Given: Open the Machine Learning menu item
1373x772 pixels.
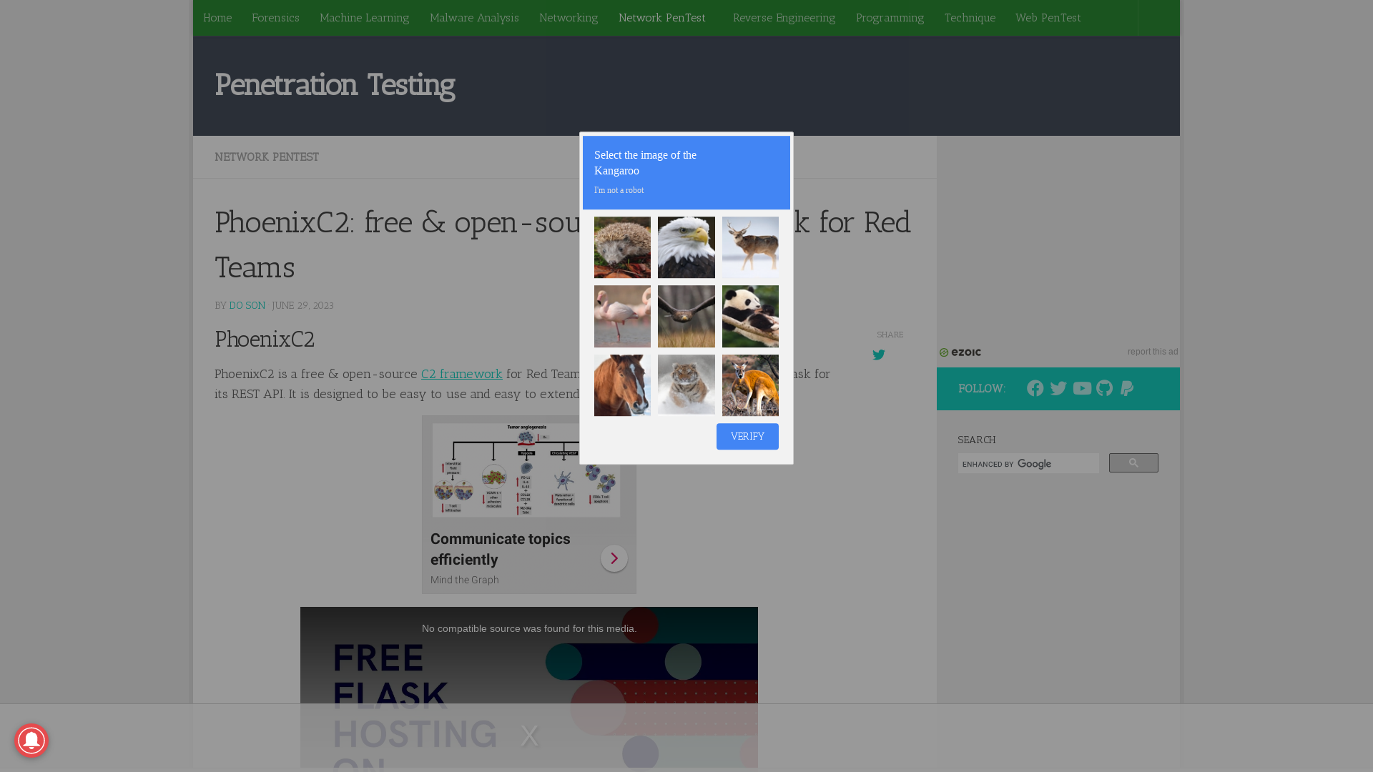Looking at the screenshot, I should point(364,18).
